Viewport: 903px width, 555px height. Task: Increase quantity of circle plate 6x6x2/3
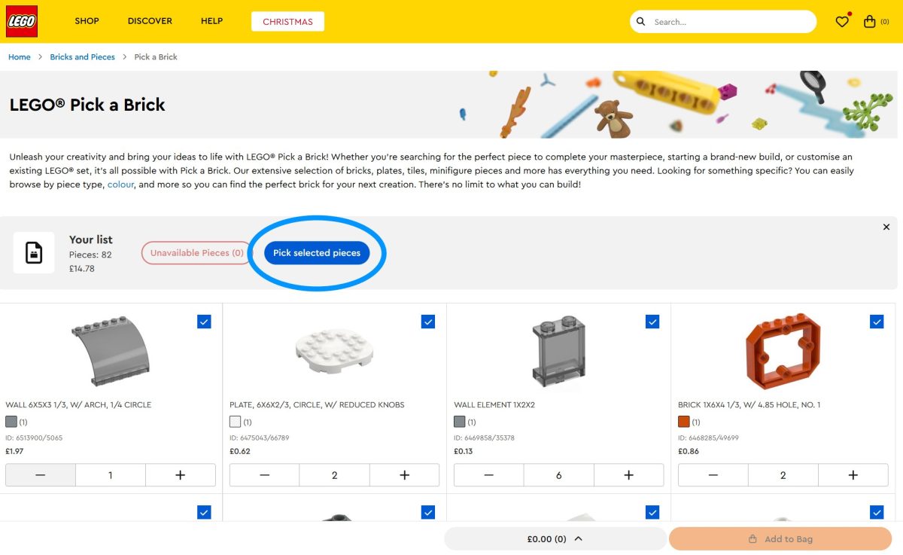pos(405,475)
